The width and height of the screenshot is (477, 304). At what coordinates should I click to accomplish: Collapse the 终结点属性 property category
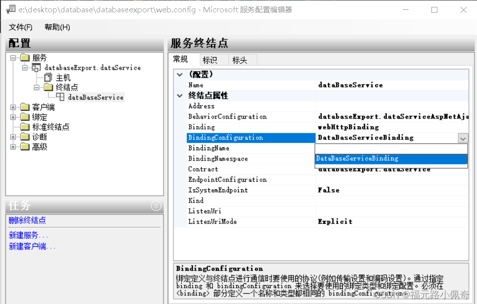[180, 96]
